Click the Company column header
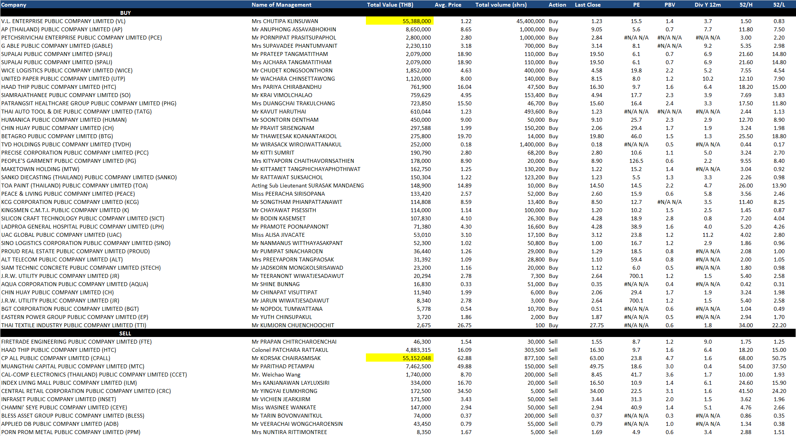 pos(14,5)
